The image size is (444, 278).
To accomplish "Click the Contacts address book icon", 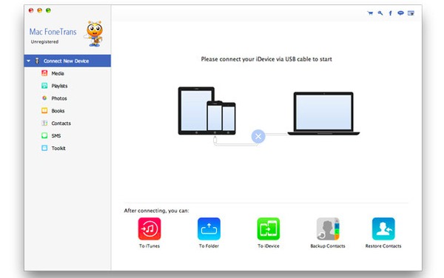I will point(44,123).
